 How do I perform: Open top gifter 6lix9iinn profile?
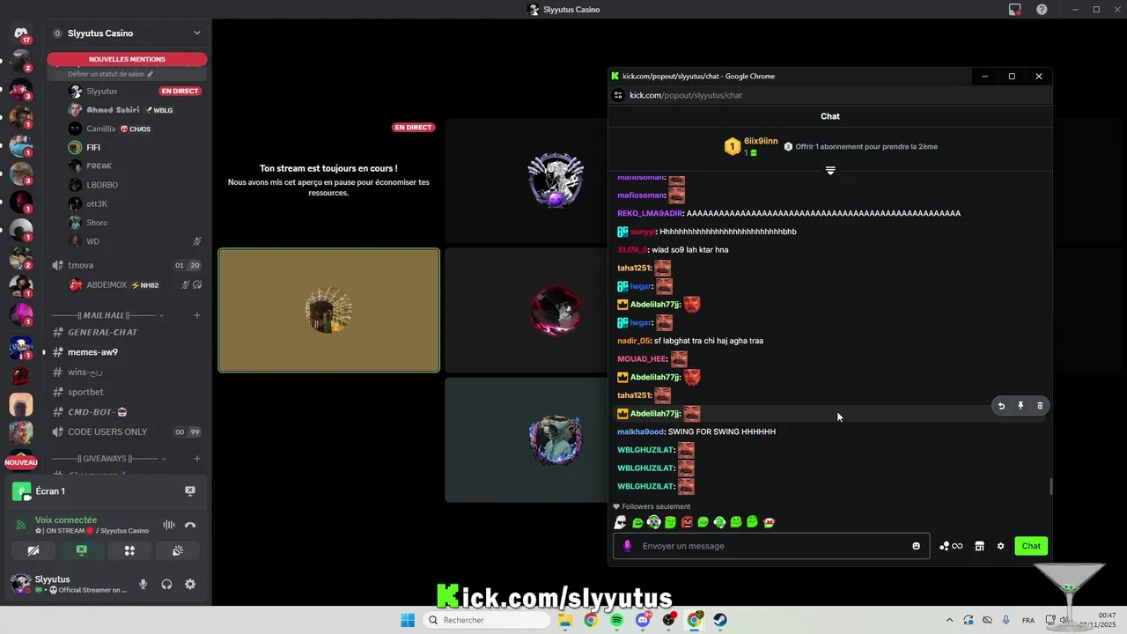click(x=761, y=141)
